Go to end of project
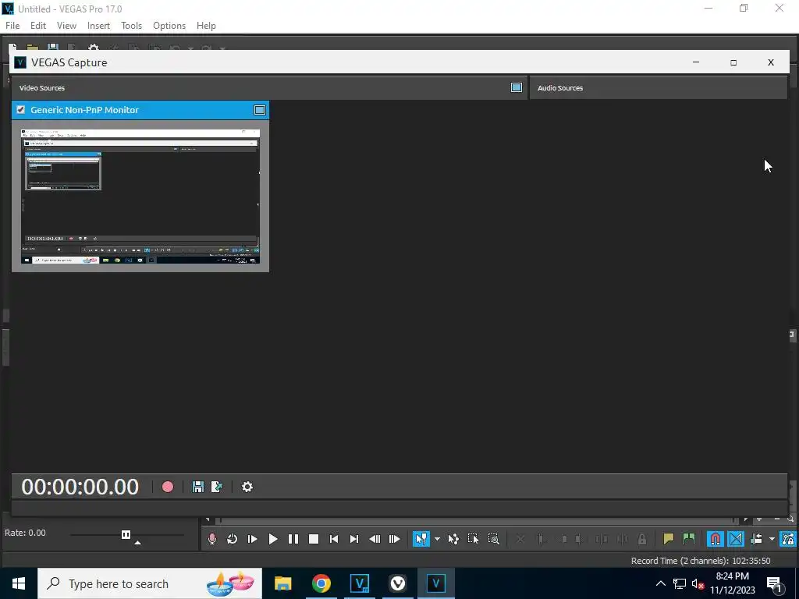The width and height of the screenshot is (799, 599). coord(354,539)
